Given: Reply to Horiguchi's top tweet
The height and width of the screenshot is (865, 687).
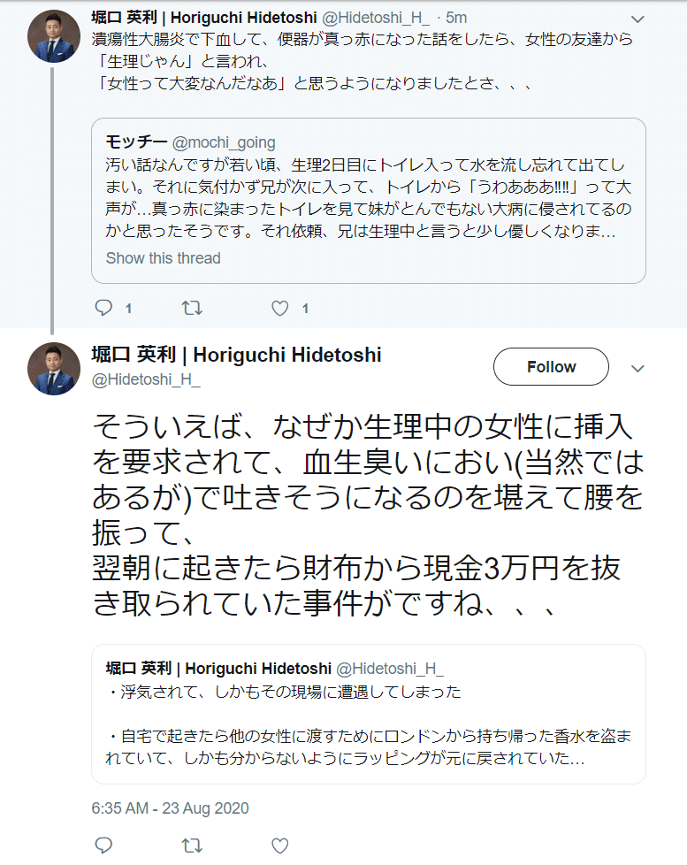Looking at the screenshot, I should [x=103, y=307].
